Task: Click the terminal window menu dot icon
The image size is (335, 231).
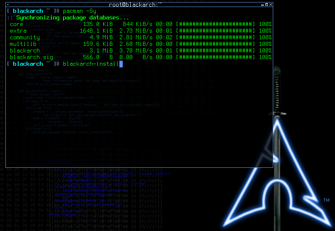Action: (8, 5)
